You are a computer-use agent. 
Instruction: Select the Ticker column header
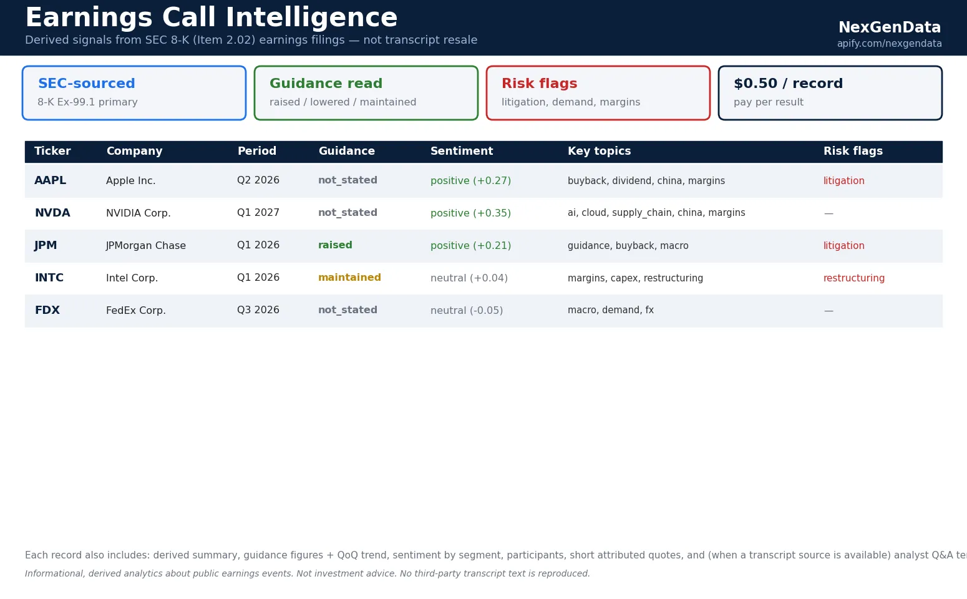(x=52, y=151)
